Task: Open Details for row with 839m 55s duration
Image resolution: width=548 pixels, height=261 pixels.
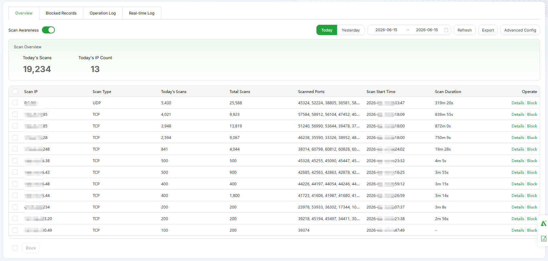Action: 518,114
